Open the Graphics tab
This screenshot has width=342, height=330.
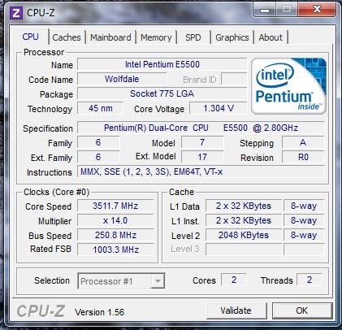232,37
